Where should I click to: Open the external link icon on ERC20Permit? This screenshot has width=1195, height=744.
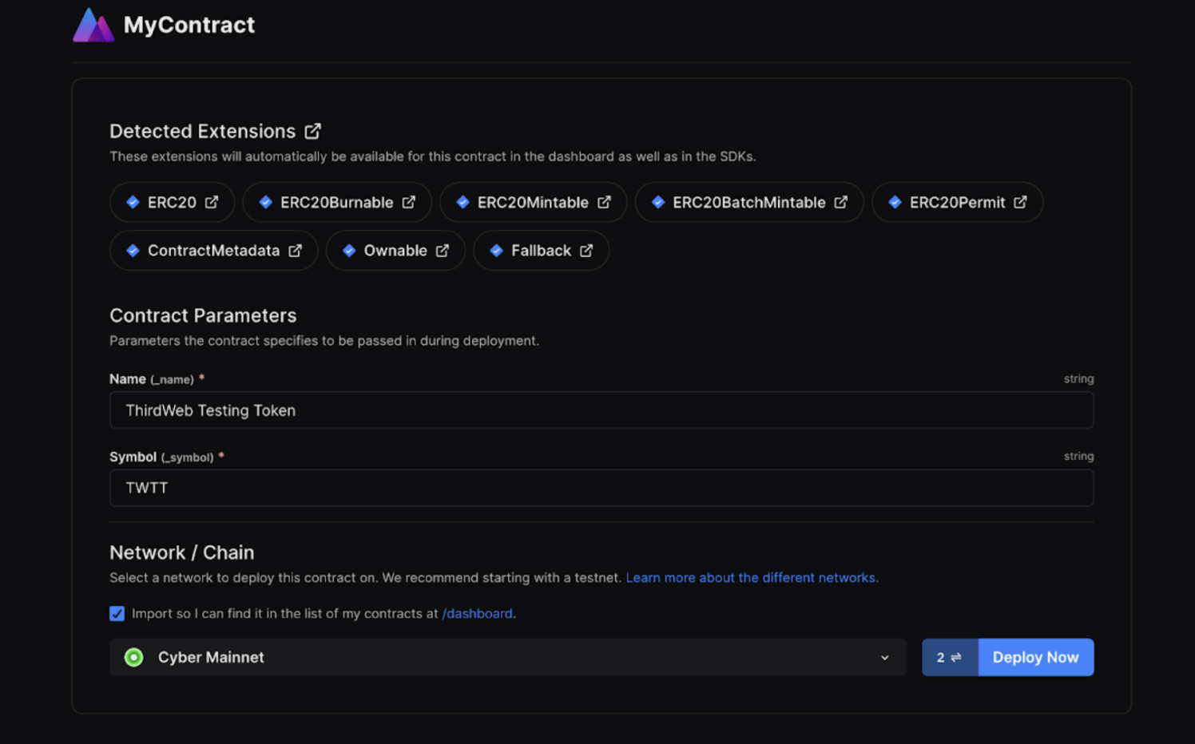point(1021,203)
